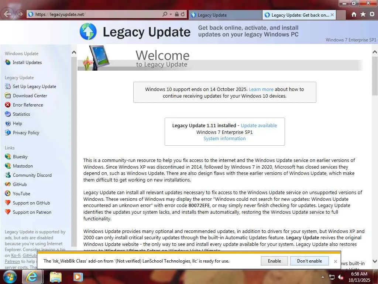The height and width of the screenshot is (284, 378).
Task: Close the 'Legacy Update: Get back on...' tab
Action: [x=332, y=15]
